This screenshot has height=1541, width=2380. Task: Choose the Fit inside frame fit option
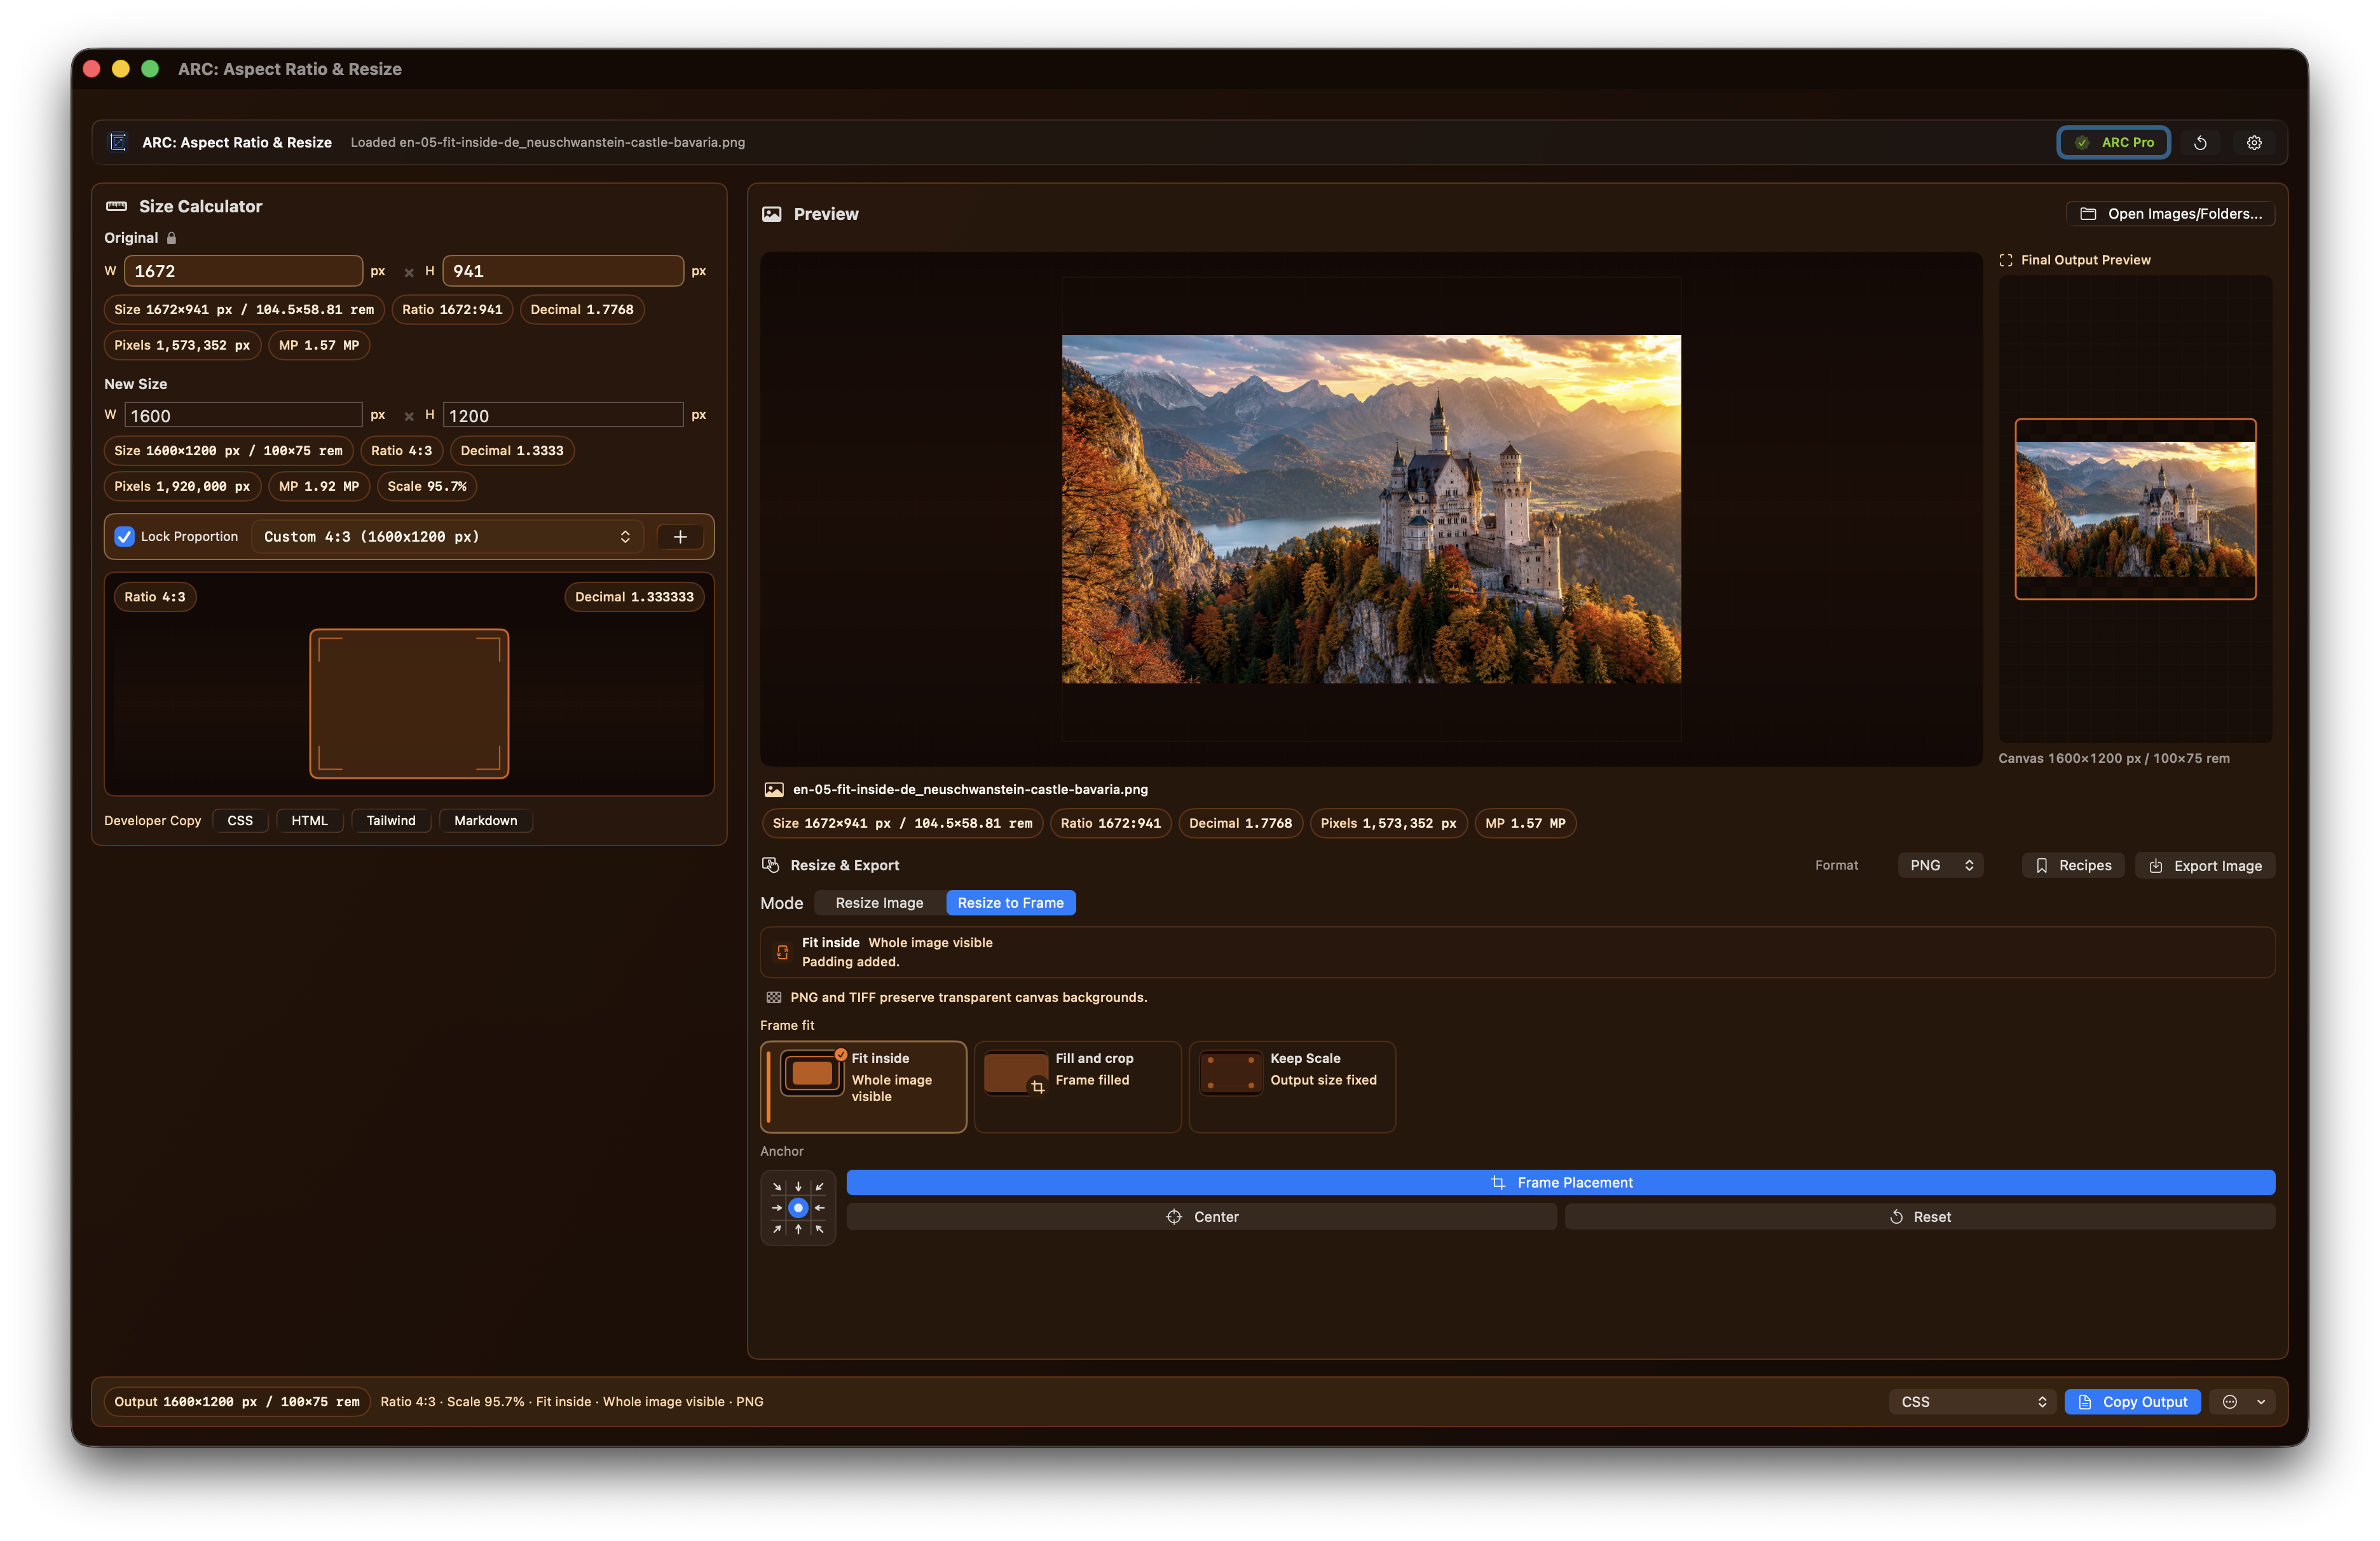click(864, 1087)
